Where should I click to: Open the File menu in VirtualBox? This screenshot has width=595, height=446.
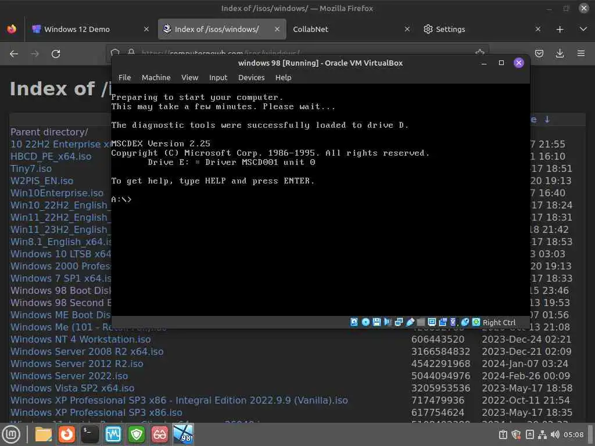tap(124, 77)
